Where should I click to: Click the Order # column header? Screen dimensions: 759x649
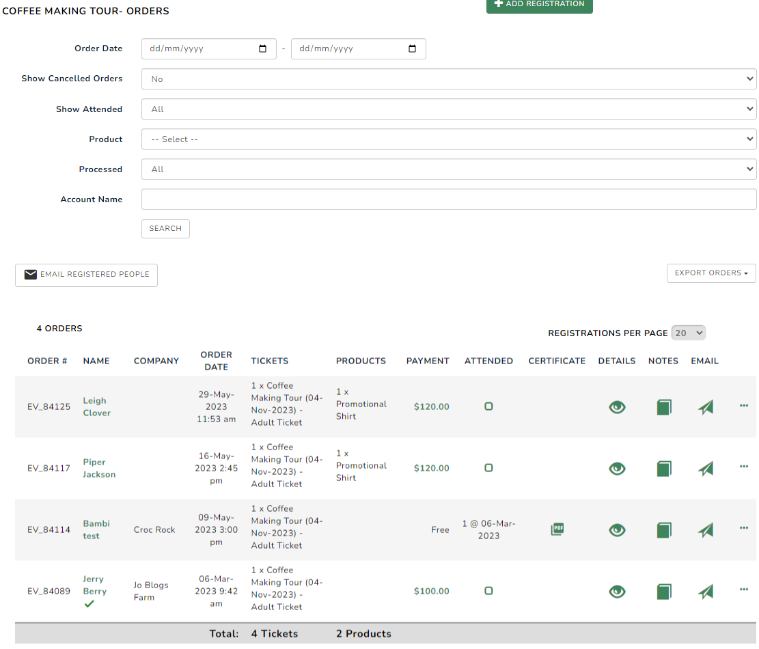pos(47,361)
